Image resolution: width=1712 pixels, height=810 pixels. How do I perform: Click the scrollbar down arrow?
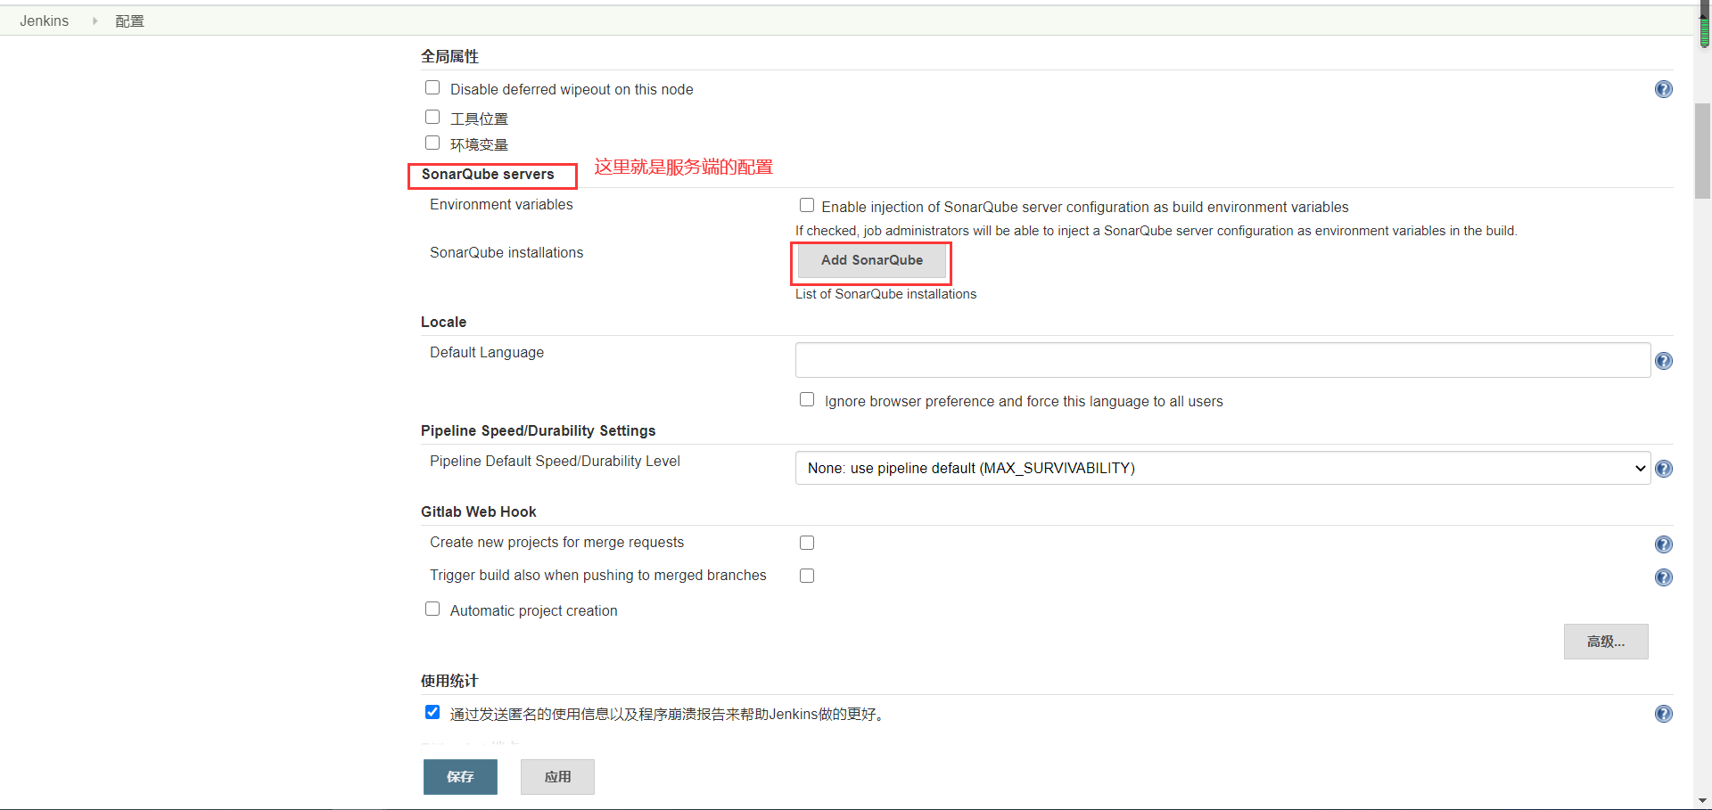[1703, 801]
